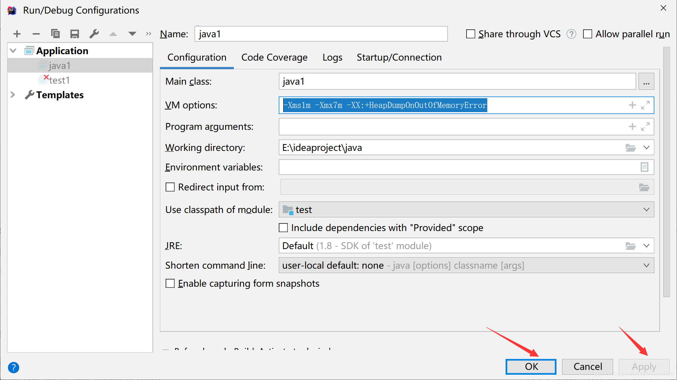Open working directory dropdown arrow
The width and height of the screenshot is (677, 380).
coord(646,148)
